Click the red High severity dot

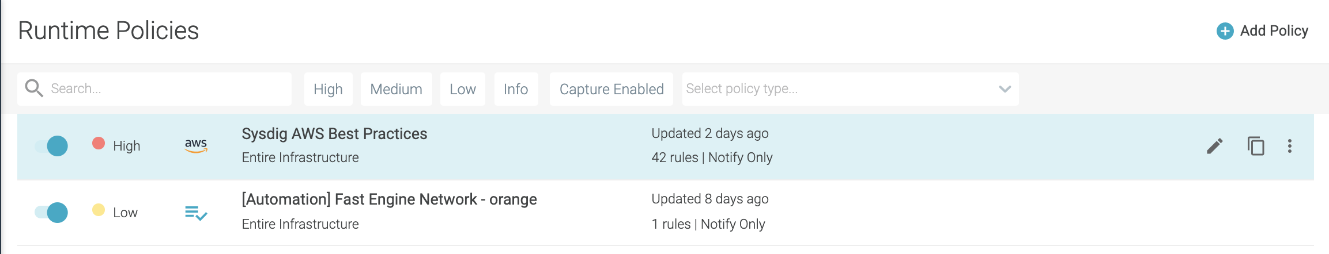click(x=99, y=143)
